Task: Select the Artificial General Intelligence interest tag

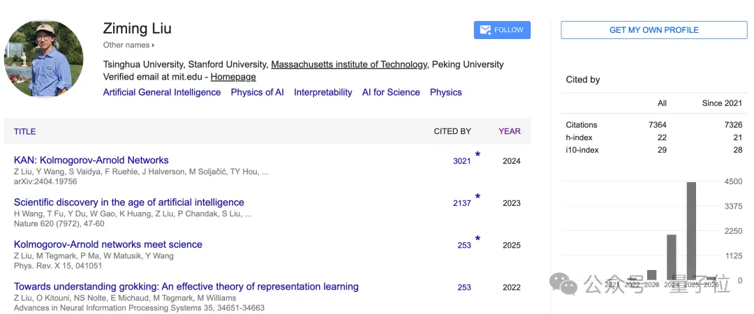Action: [162, 92]
